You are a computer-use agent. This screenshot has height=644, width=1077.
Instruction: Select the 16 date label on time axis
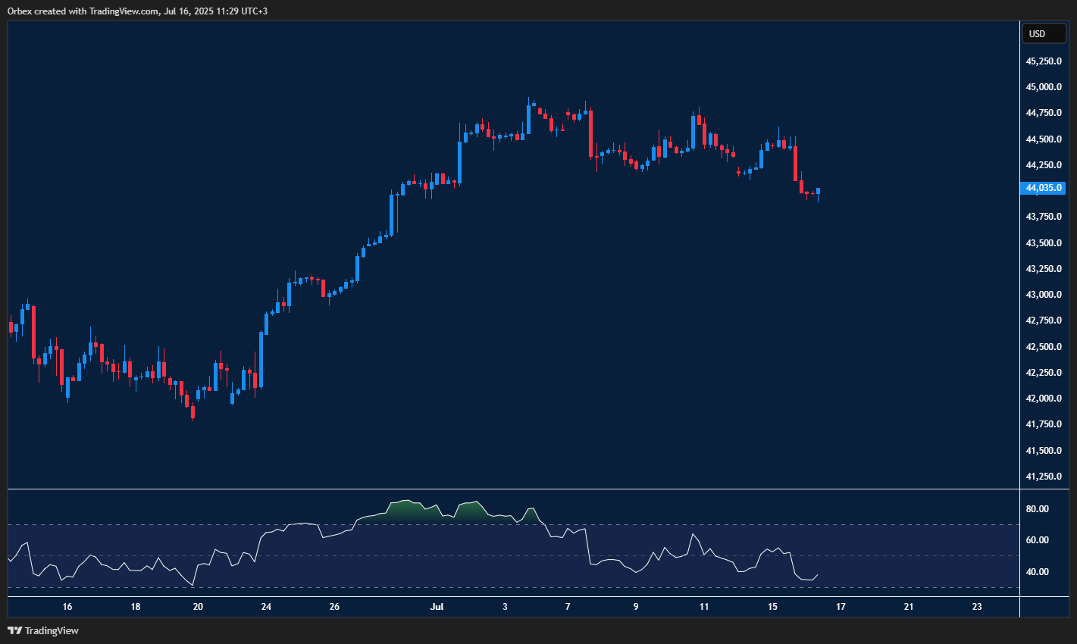click(67, 607)
